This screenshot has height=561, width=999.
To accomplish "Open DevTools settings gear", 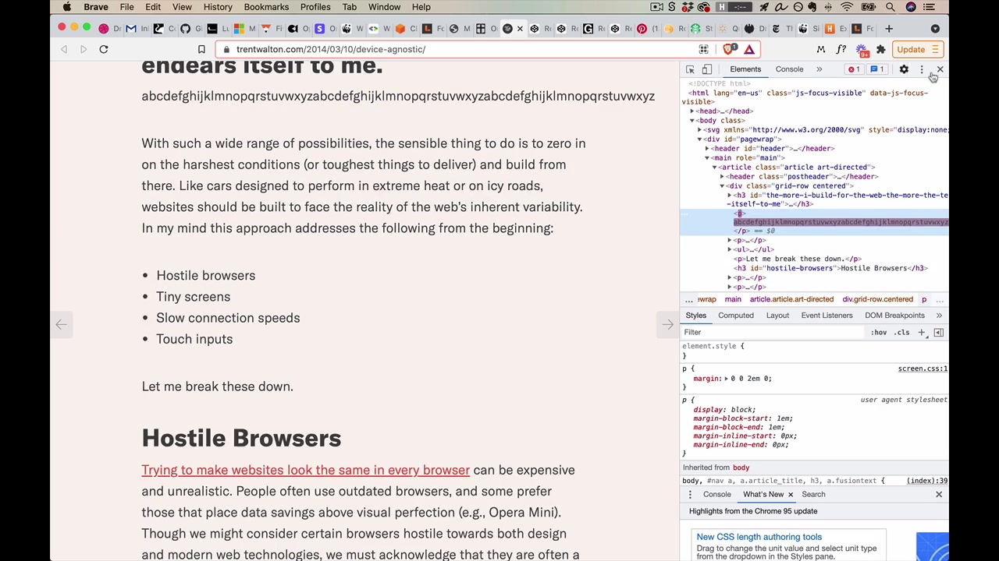I will point(904,69).
